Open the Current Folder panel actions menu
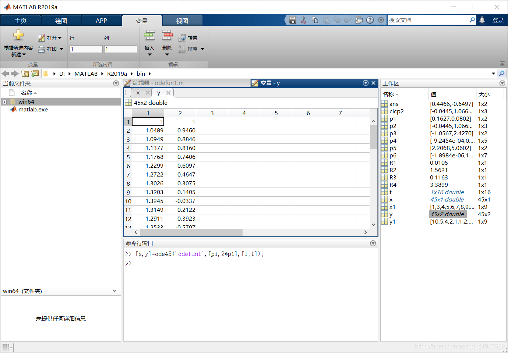Viewport: 508px width, 353px height. click(x=116, y=83)
